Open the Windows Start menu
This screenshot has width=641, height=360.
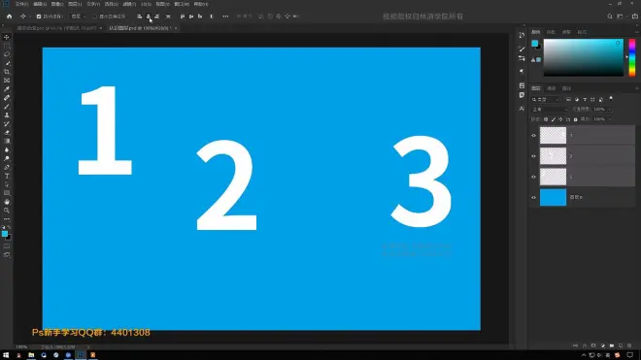point(6,355)
